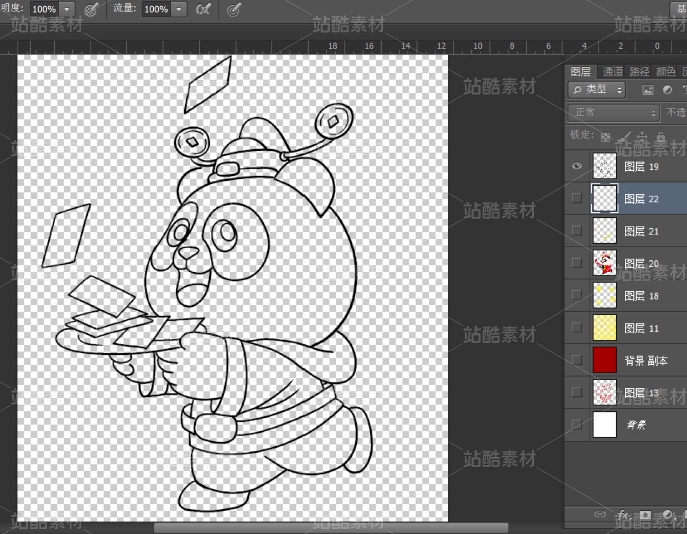Click italic 背景 layer name
The height and width of the screenshot is (534, 687).
point(636,425)
